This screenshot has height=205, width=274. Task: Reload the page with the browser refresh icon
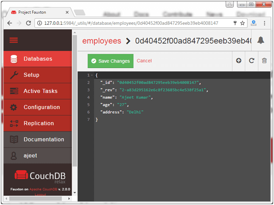(x=28, y=23)
